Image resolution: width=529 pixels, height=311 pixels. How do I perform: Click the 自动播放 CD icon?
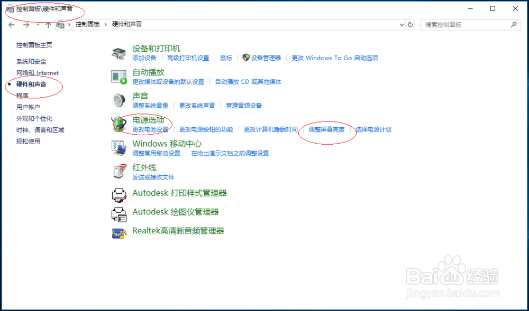[120, 77]
